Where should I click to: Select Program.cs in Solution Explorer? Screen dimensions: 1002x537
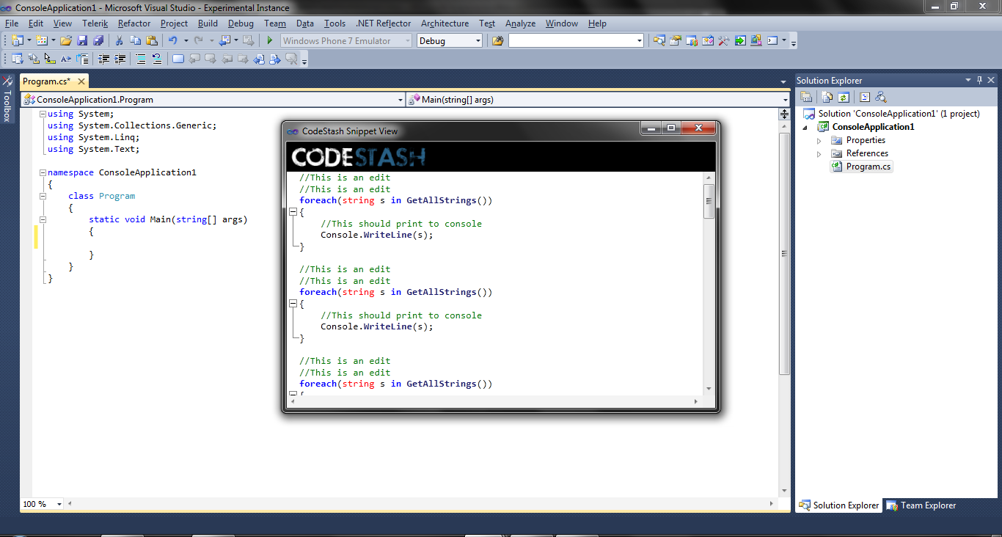pyautogui.click(x=862, y=167)
